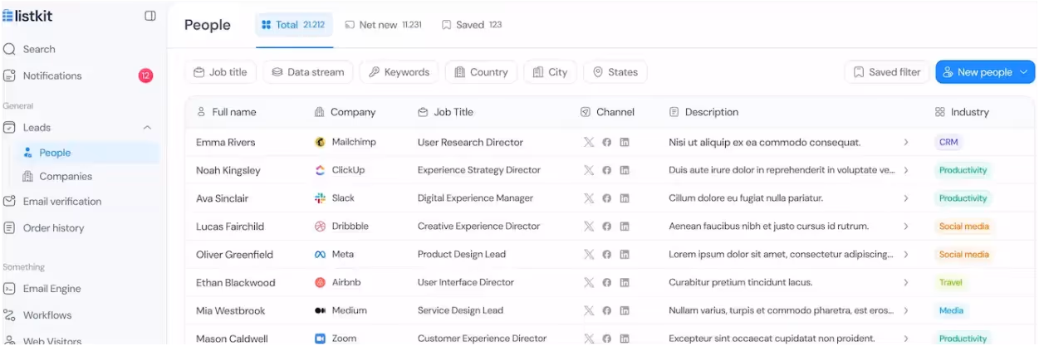The image size is (1039, 346).
Task: Open the Data stream filter
Action: point(308,72)
